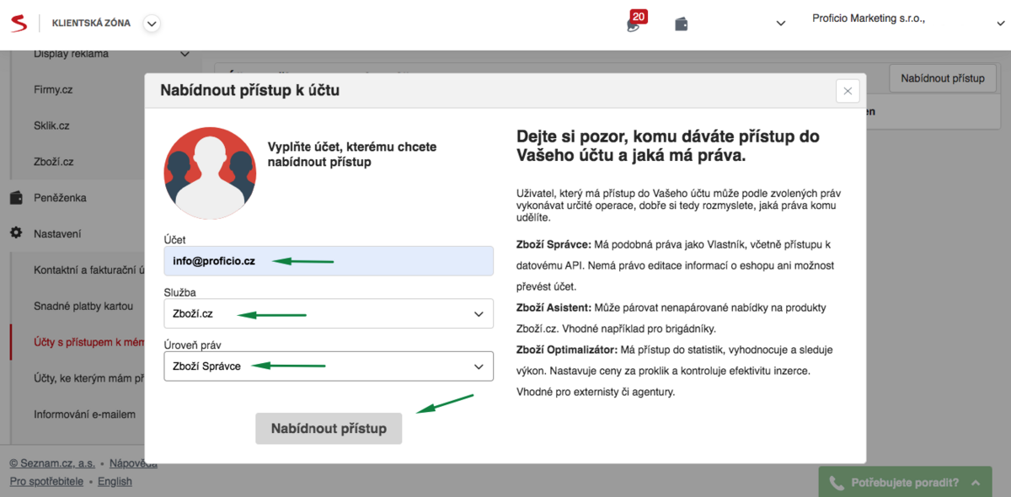Open Sklik.cz in the sidebar
The width and height of the screenshot is (1011, 497).
click(51, 126)
